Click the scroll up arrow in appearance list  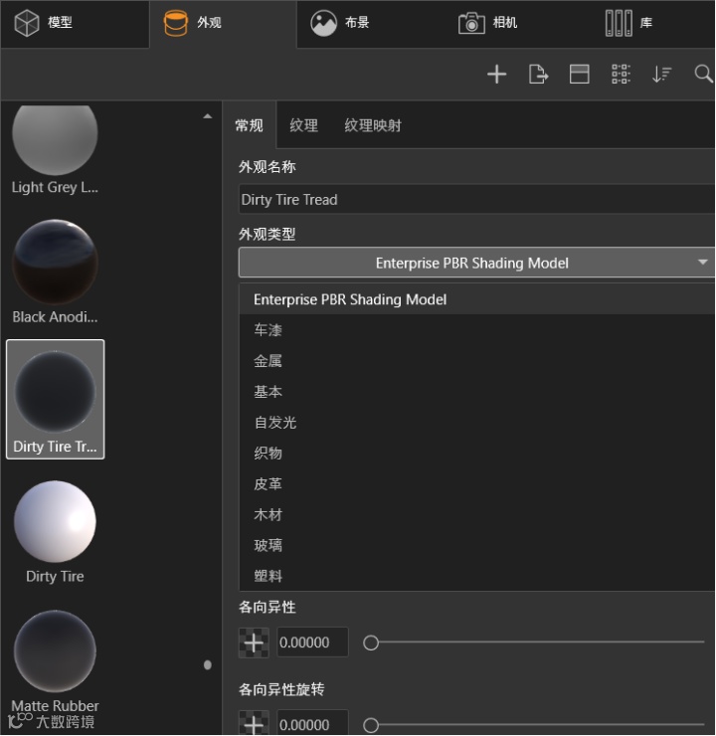coord(208,116)
